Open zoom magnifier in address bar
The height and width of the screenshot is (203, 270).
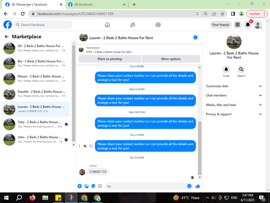tap(206, 14)
